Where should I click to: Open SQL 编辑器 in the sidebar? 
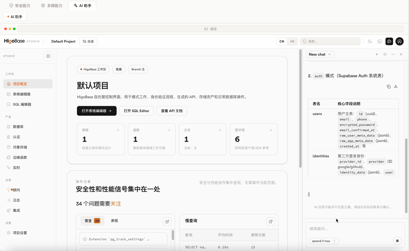28,104
